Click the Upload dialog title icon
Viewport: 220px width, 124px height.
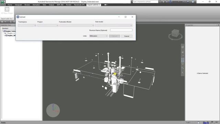18,17
